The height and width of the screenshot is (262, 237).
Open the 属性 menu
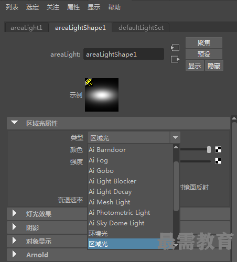[x=73, y=7]
